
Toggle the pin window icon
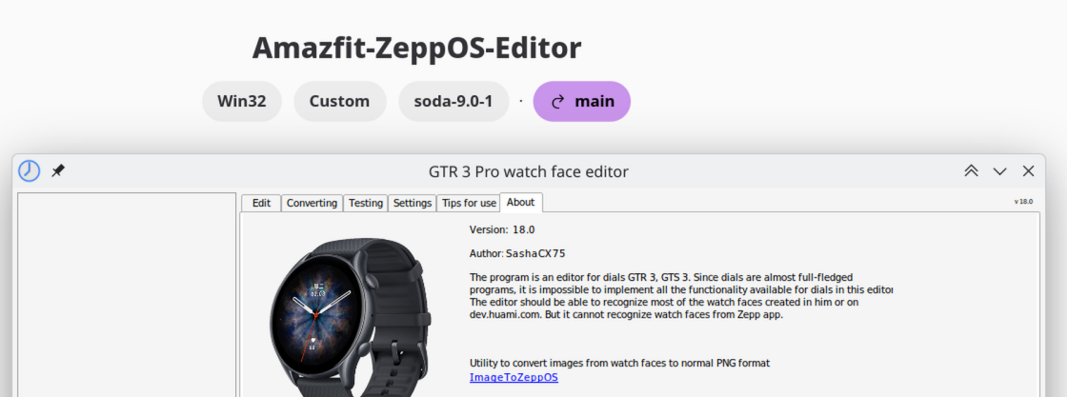(58, 171)
